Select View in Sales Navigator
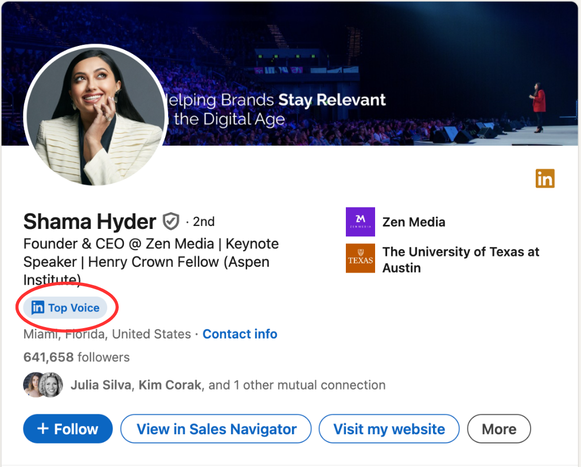 click(x=216, y=429)
